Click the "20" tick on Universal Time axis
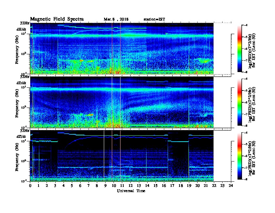Screen dimensions: 275x213 (x=197, y=186)
